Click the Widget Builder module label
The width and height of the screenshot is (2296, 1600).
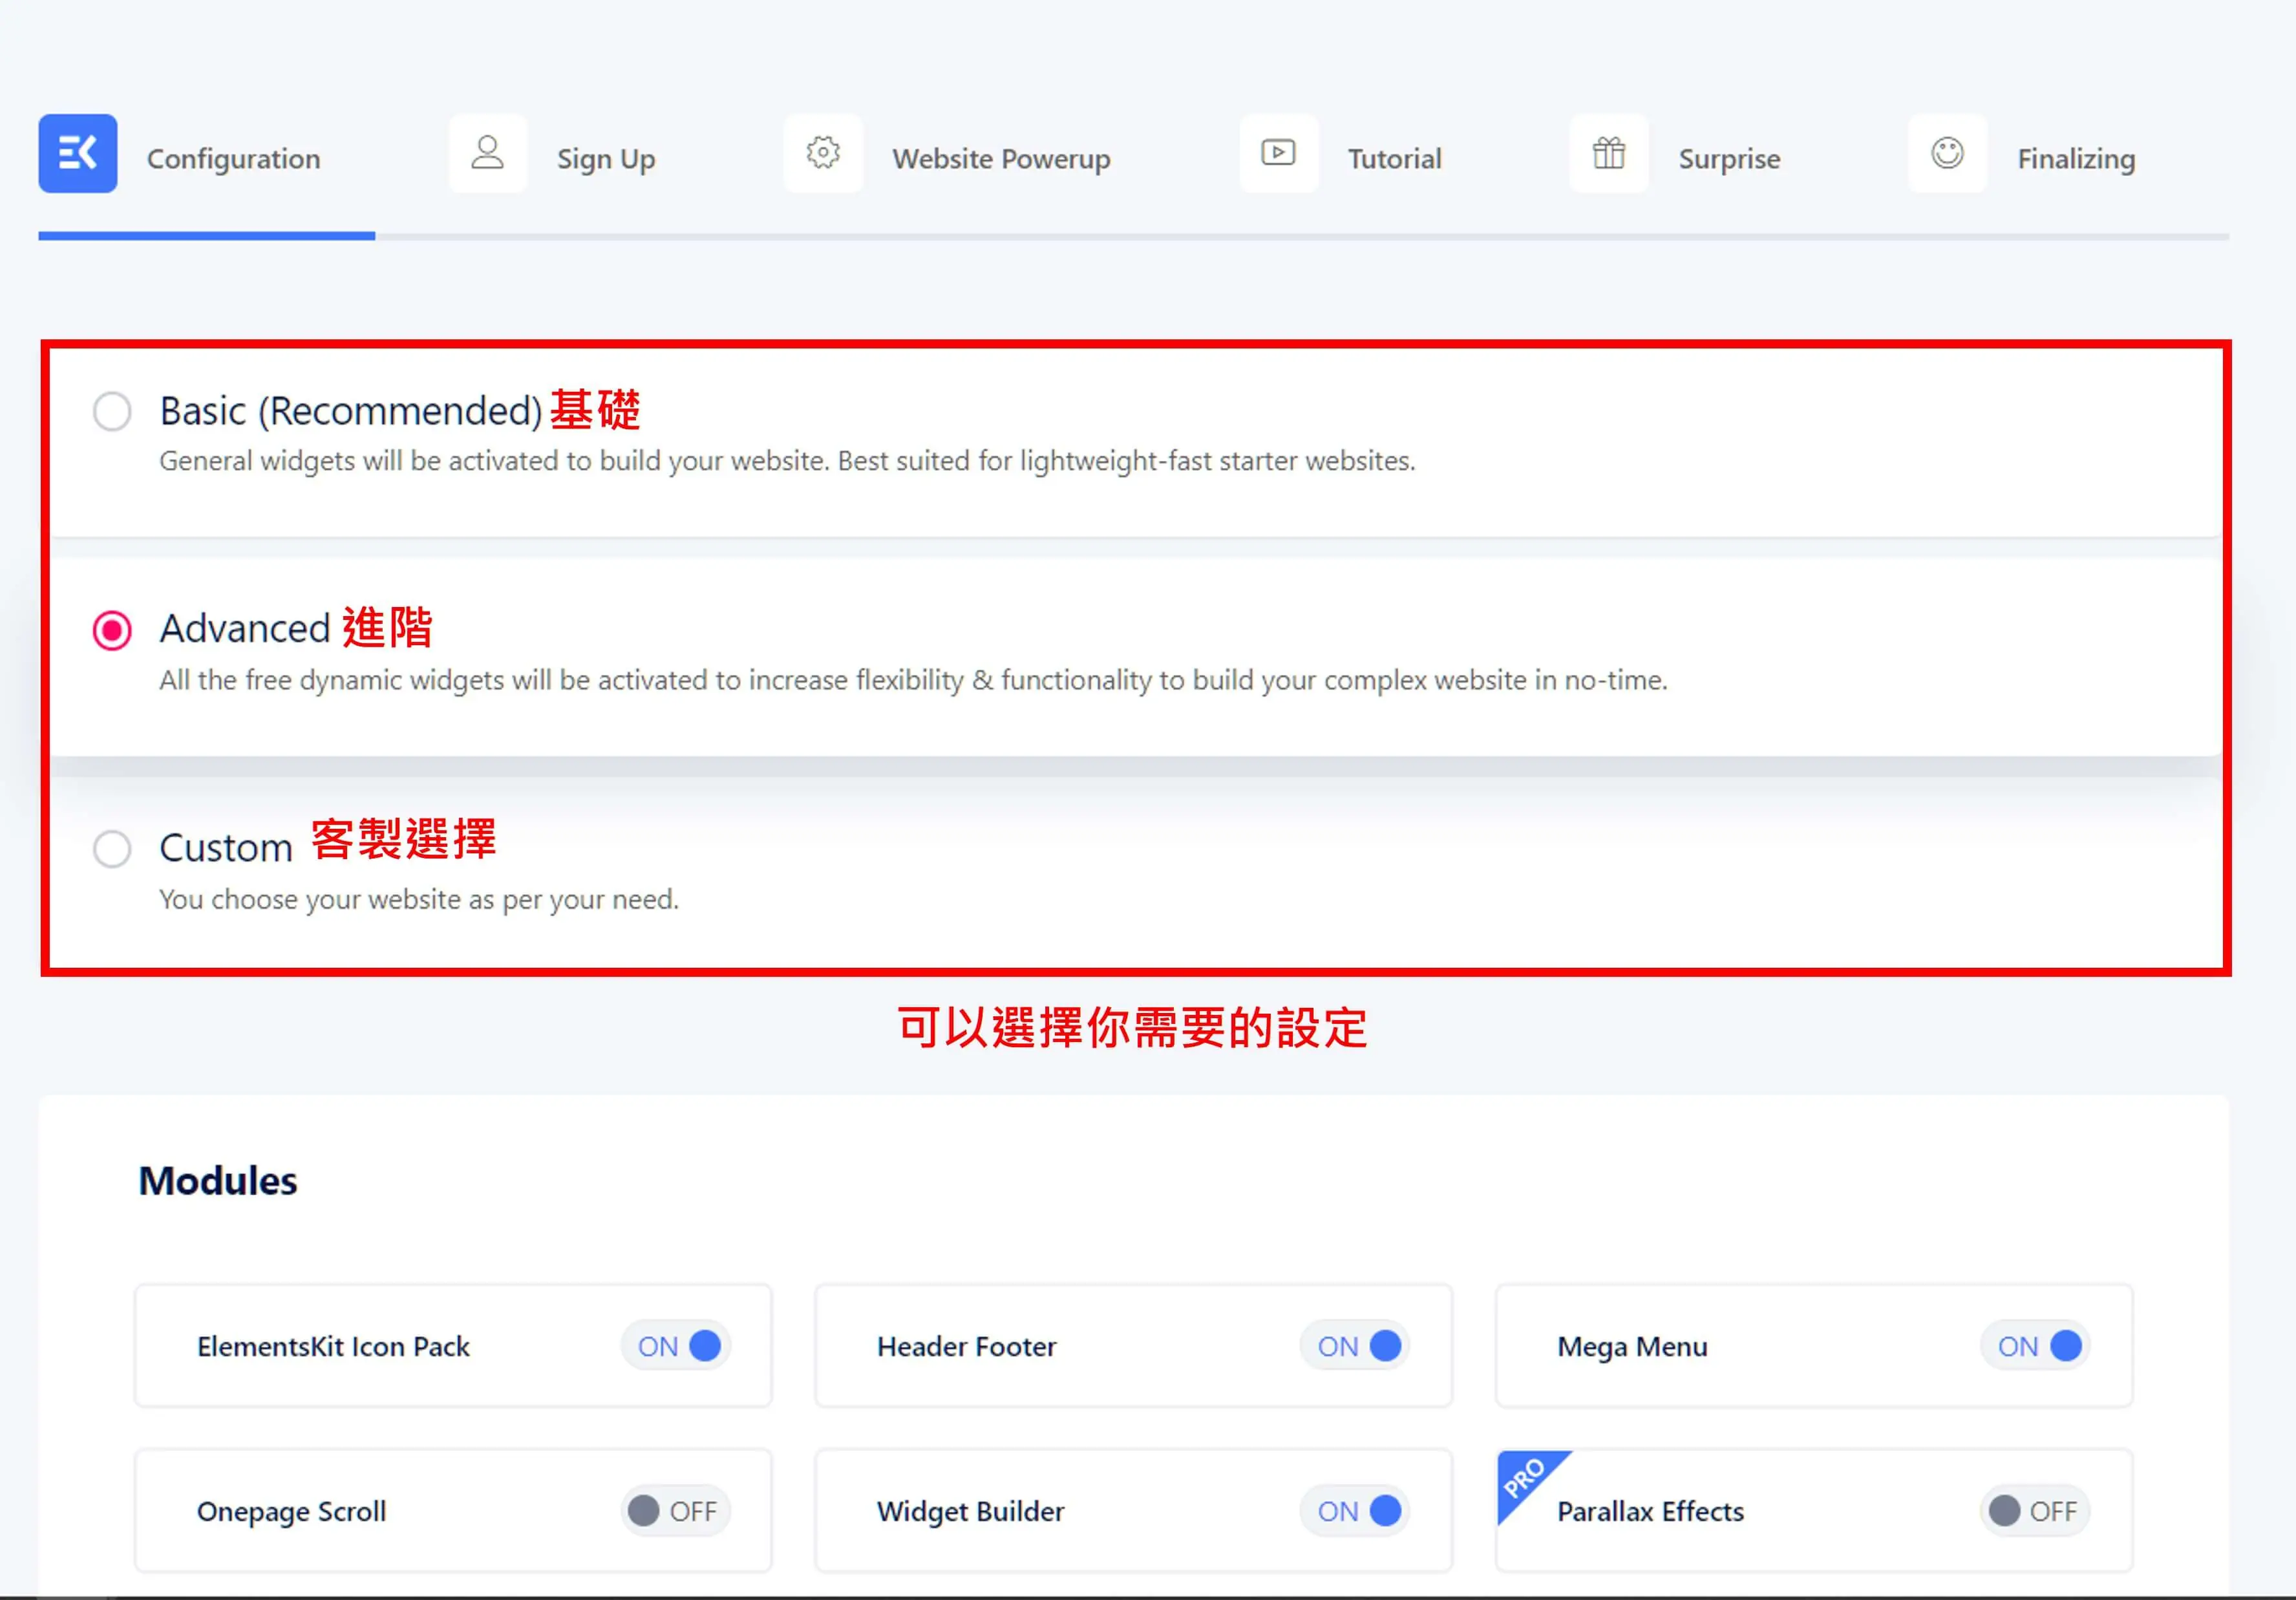pos(970,1512)
